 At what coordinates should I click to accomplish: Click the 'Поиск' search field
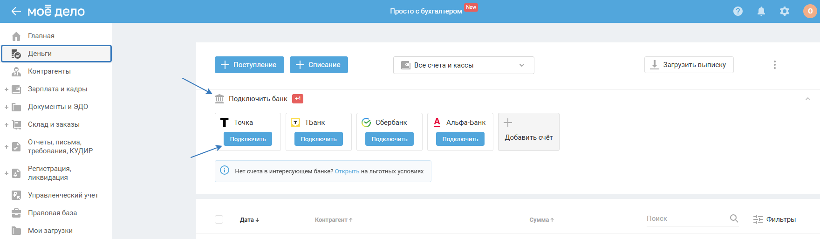click(x=685, y=219)
